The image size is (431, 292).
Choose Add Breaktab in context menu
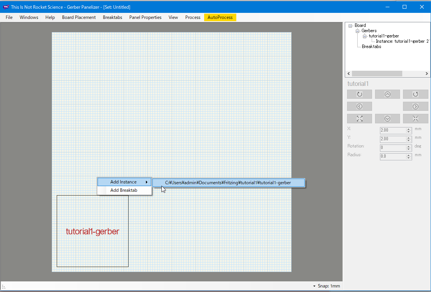[x=124, y=190]
